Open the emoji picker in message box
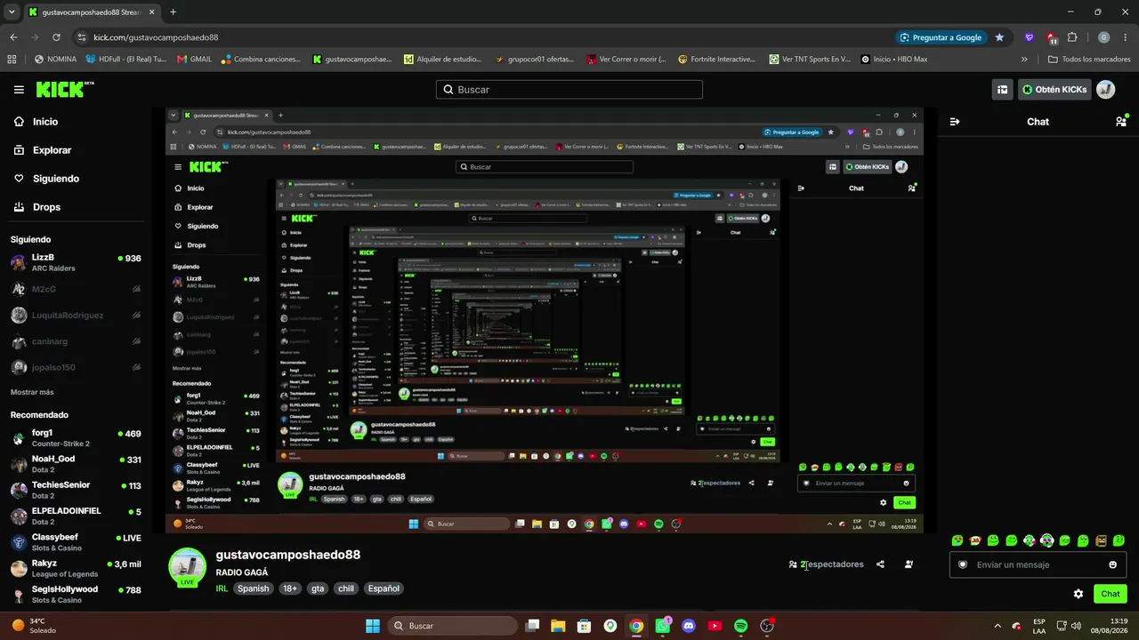 [1112, 564]
